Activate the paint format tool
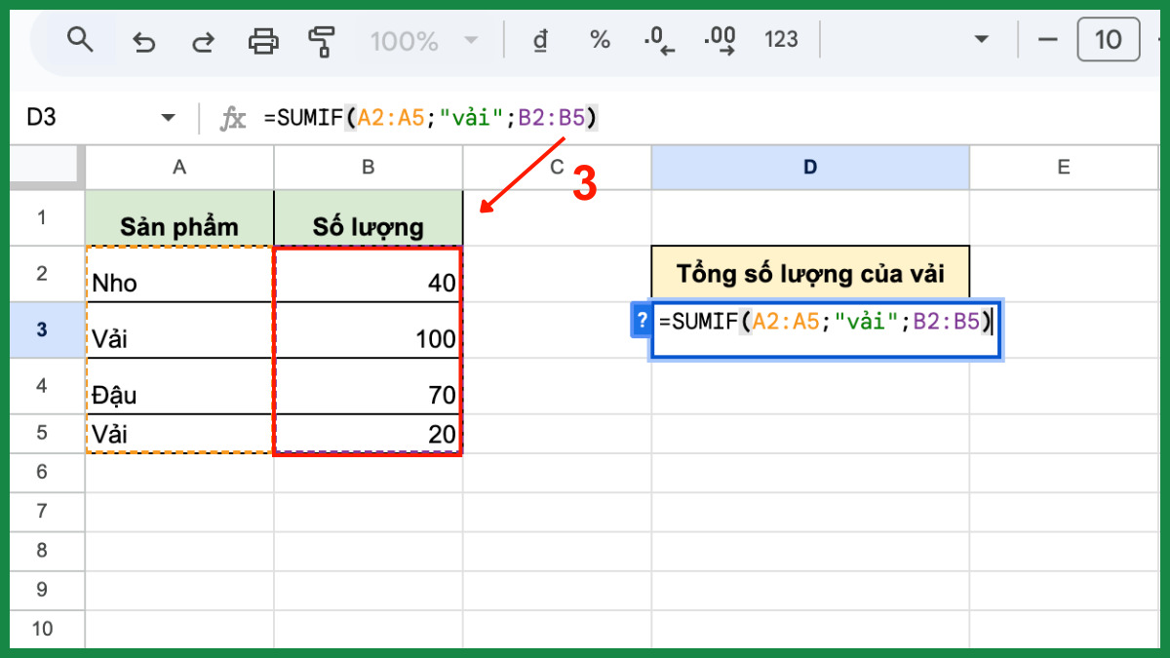The height and width of the screenshot is (658, 1170). 321,41
